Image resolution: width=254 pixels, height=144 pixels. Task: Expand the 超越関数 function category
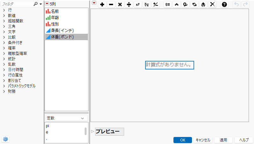click(x=4, y=21)
